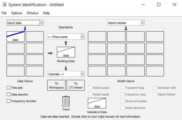Click the Model Views label
The width and height of the screenshot is (182, 120).
(x=126, y=81)
